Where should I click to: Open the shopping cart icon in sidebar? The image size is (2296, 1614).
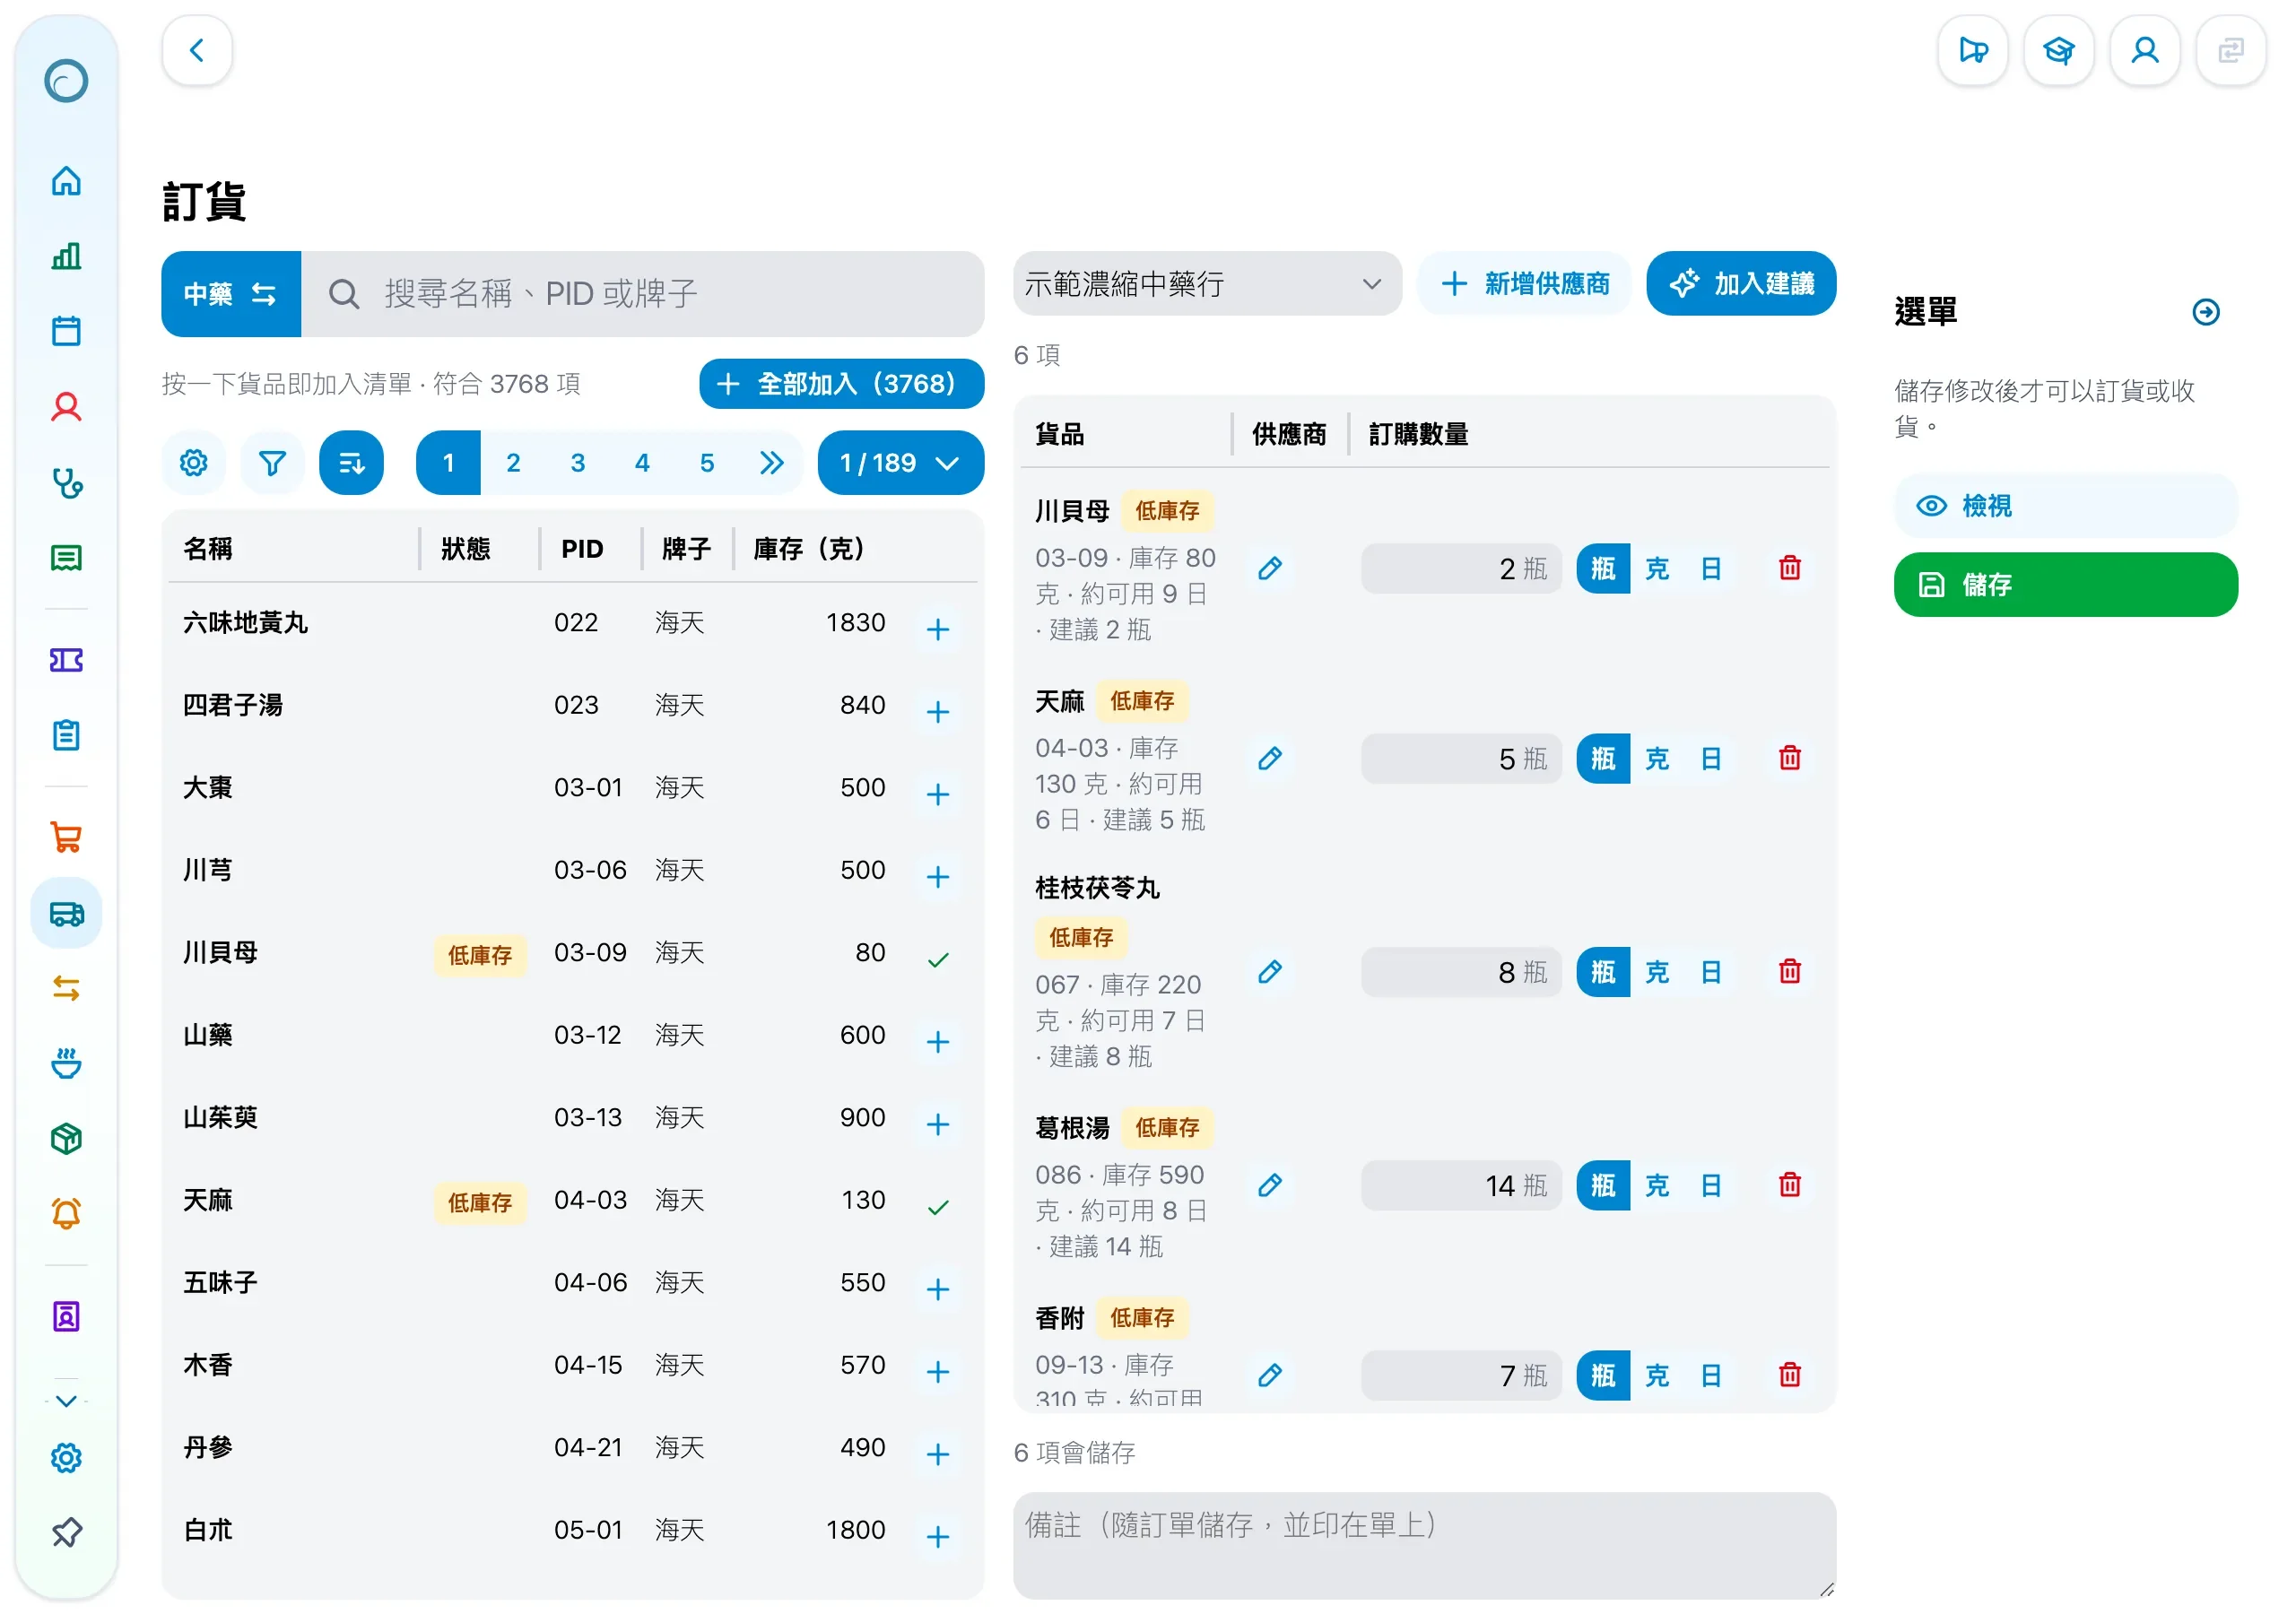tap(66, 837)
